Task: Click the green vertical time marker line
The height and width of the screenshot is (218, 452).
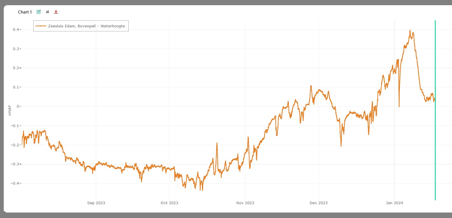Action: [435, 115]
